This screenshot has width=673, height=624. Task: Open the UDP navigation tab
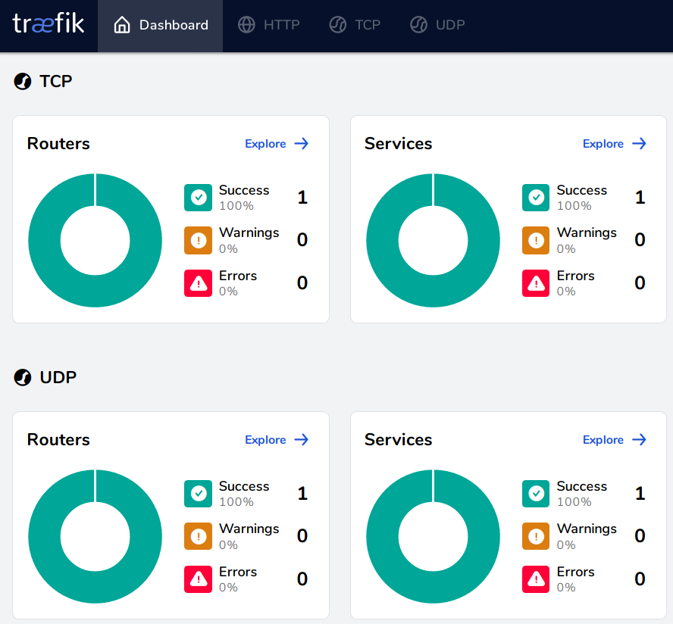(437, 25)
